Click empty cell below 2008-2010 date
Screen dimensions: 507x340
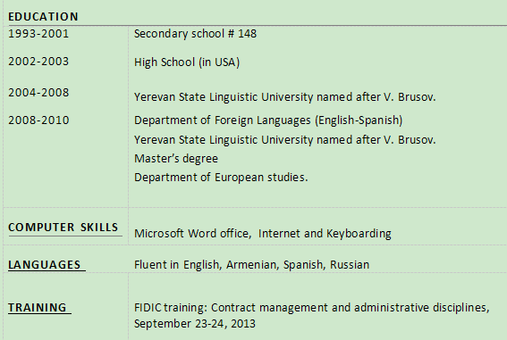(65, 168)
